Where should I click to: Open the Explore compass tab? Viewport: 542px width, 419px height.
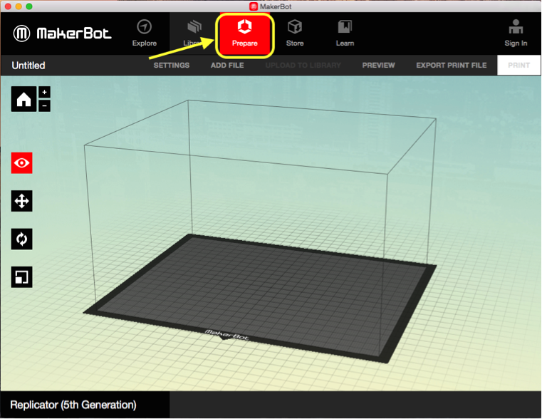(x=144, y=33)
